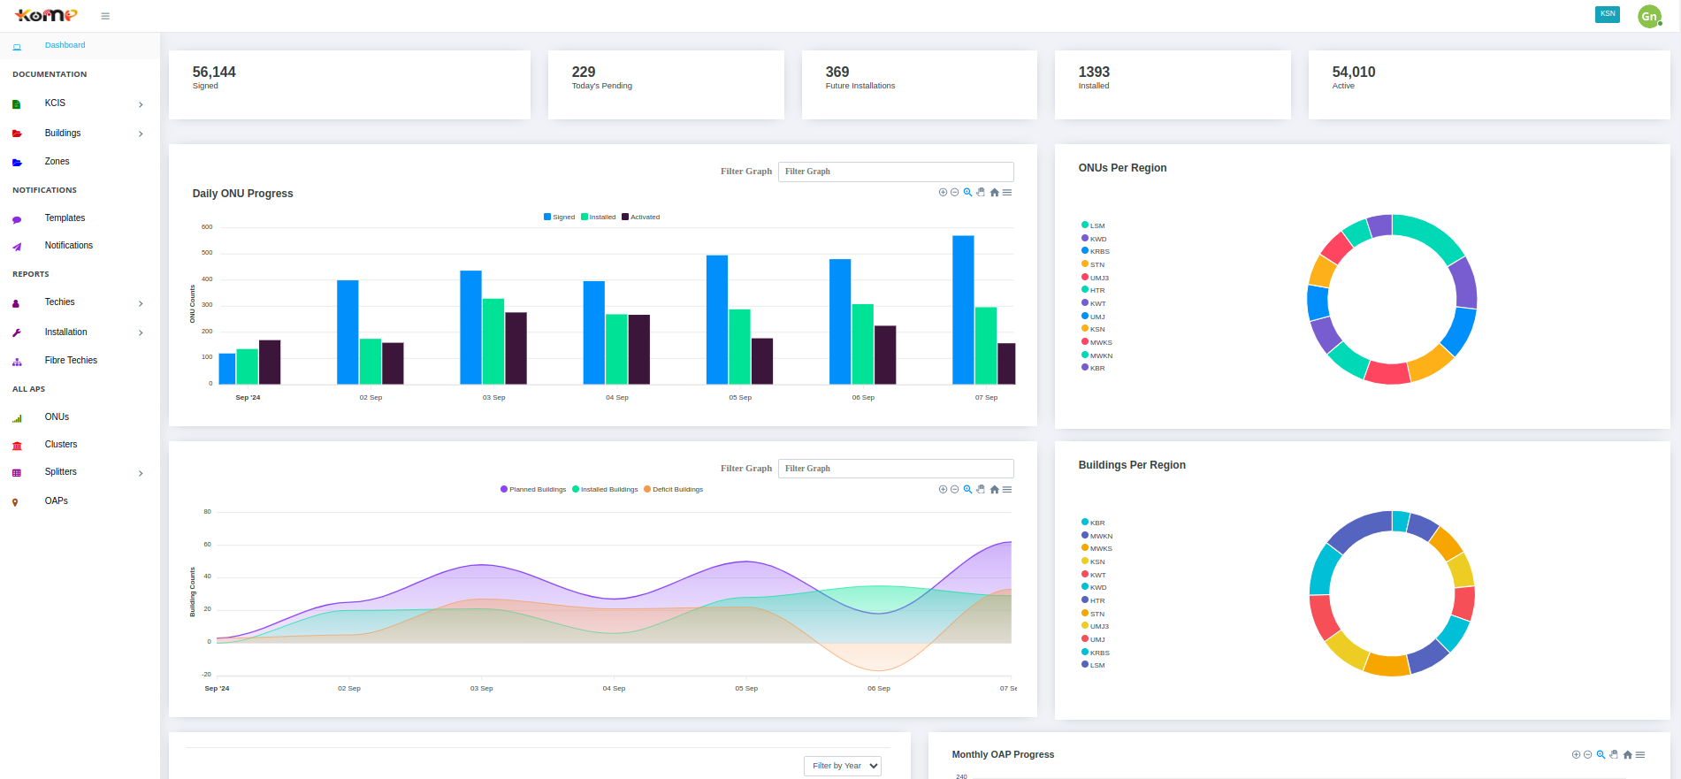This screenshot has width=1681, height=779.
Task: Open the 56,144 Signed card
Action: (x=349, y=85)
